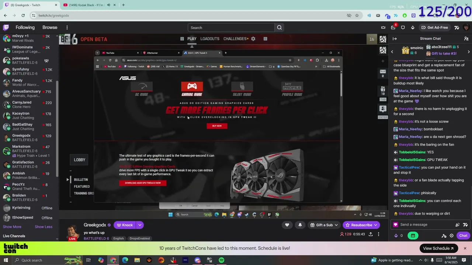
Task: Share the stream via share icon
Action: [x=371, y=234]
